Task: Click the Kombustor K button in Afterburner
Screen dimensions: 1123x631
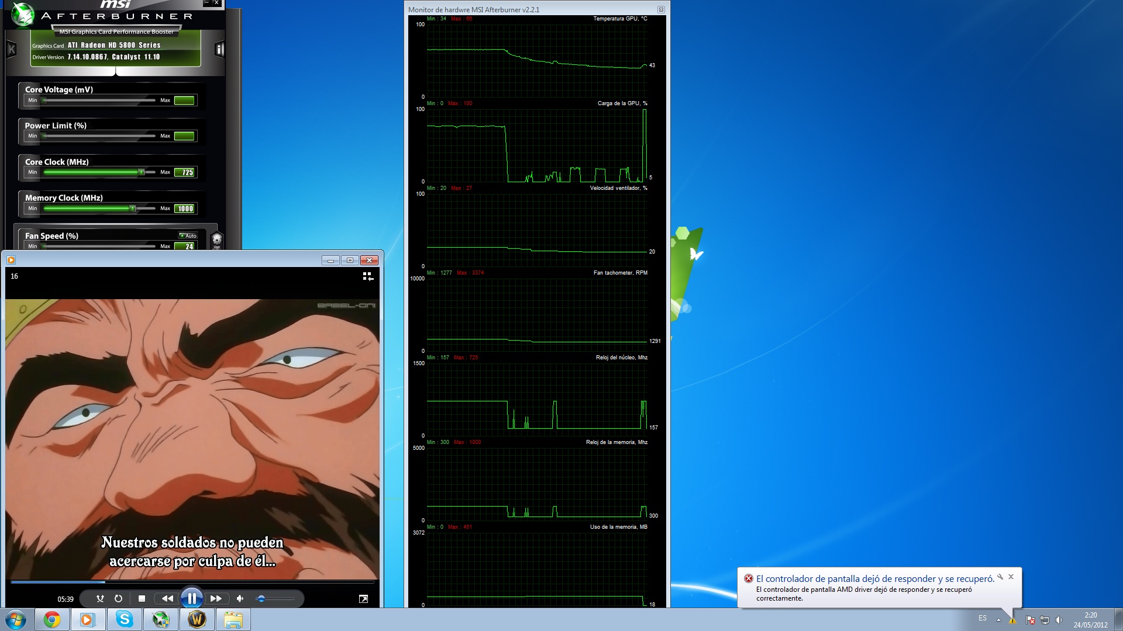Action: click(11, 50)
